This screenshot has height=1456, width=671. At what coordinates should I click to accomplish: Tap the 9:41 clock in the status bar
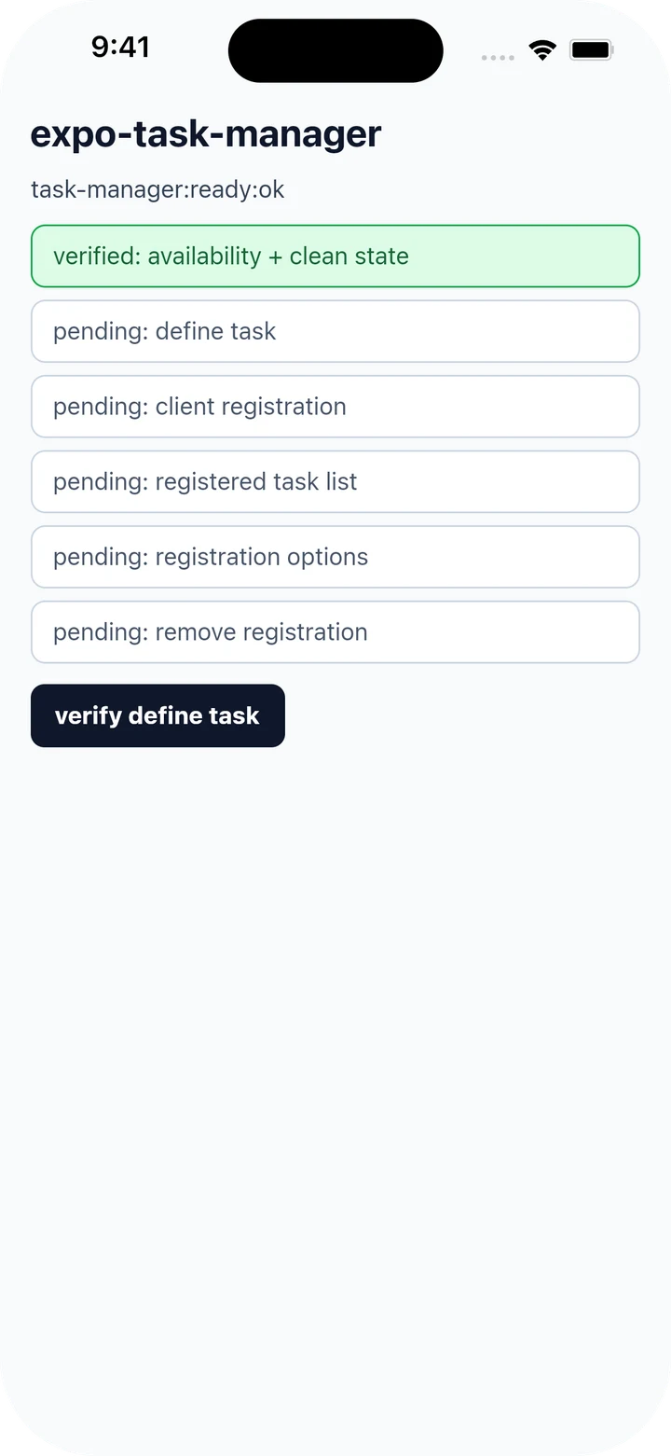pos(120,47)
